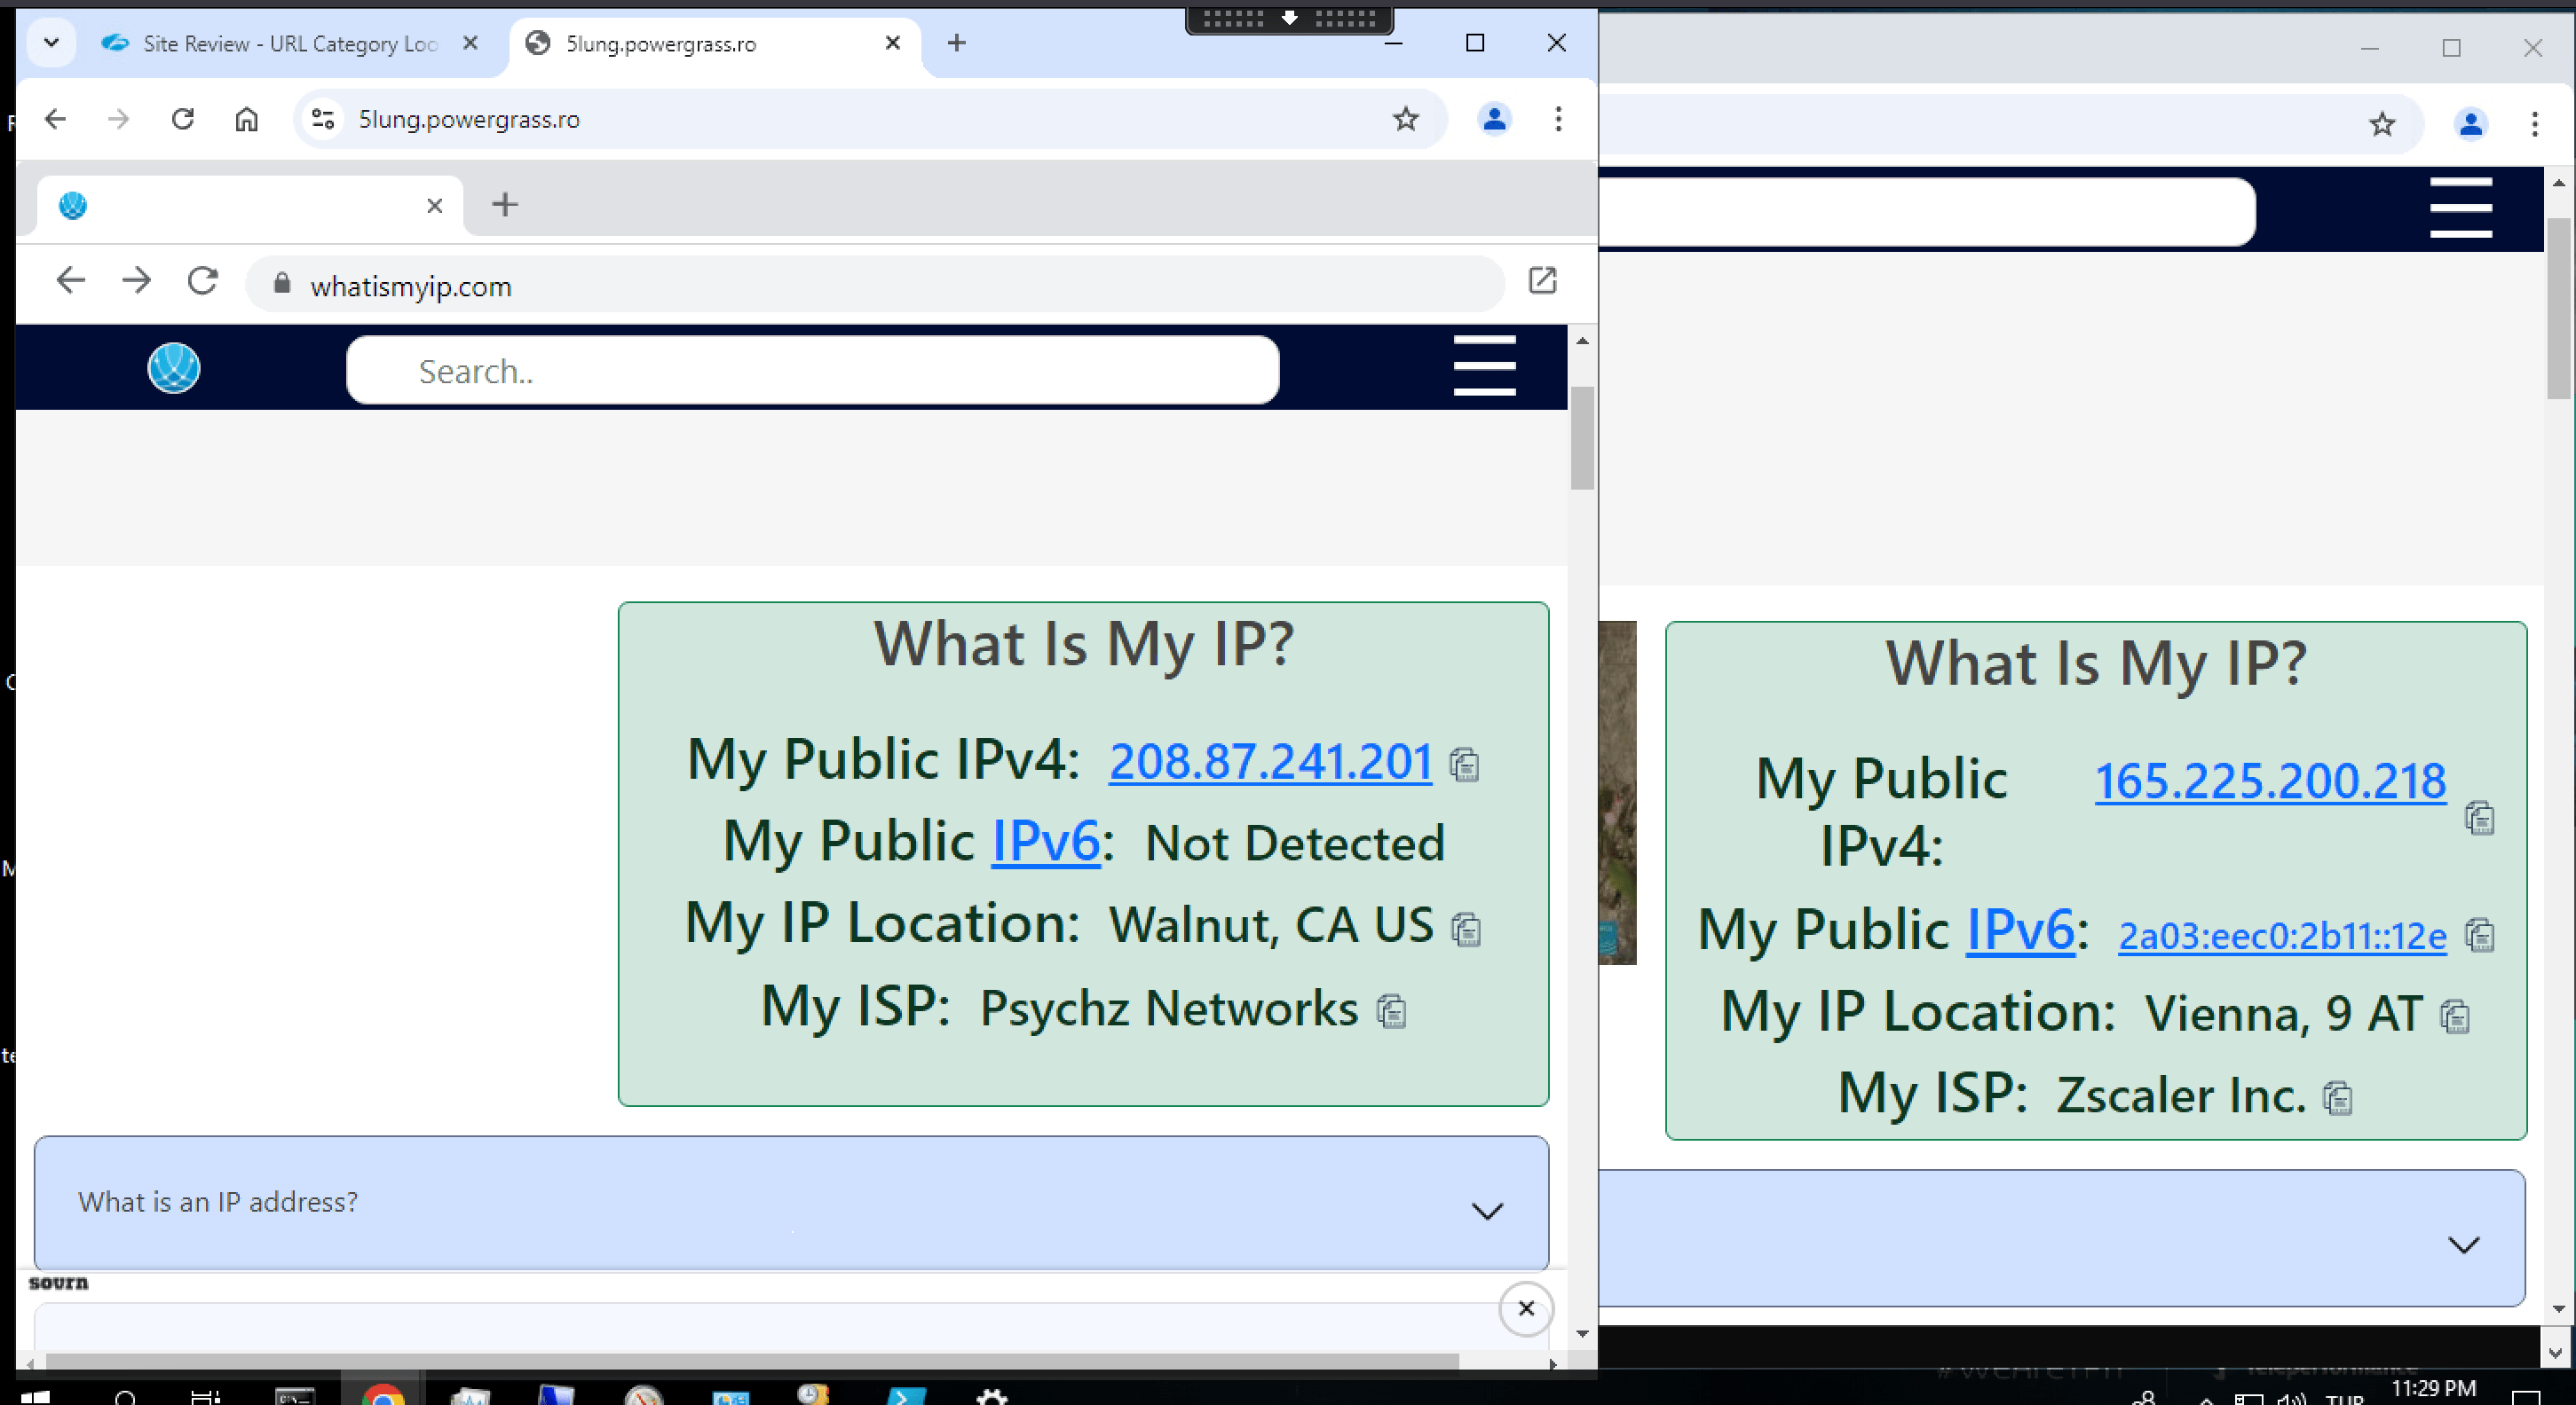Image resolution: width=2576 pixels, height=1405 pixels.
Task: Open the Chrome tab search dropdown
Action: [51, 43]
